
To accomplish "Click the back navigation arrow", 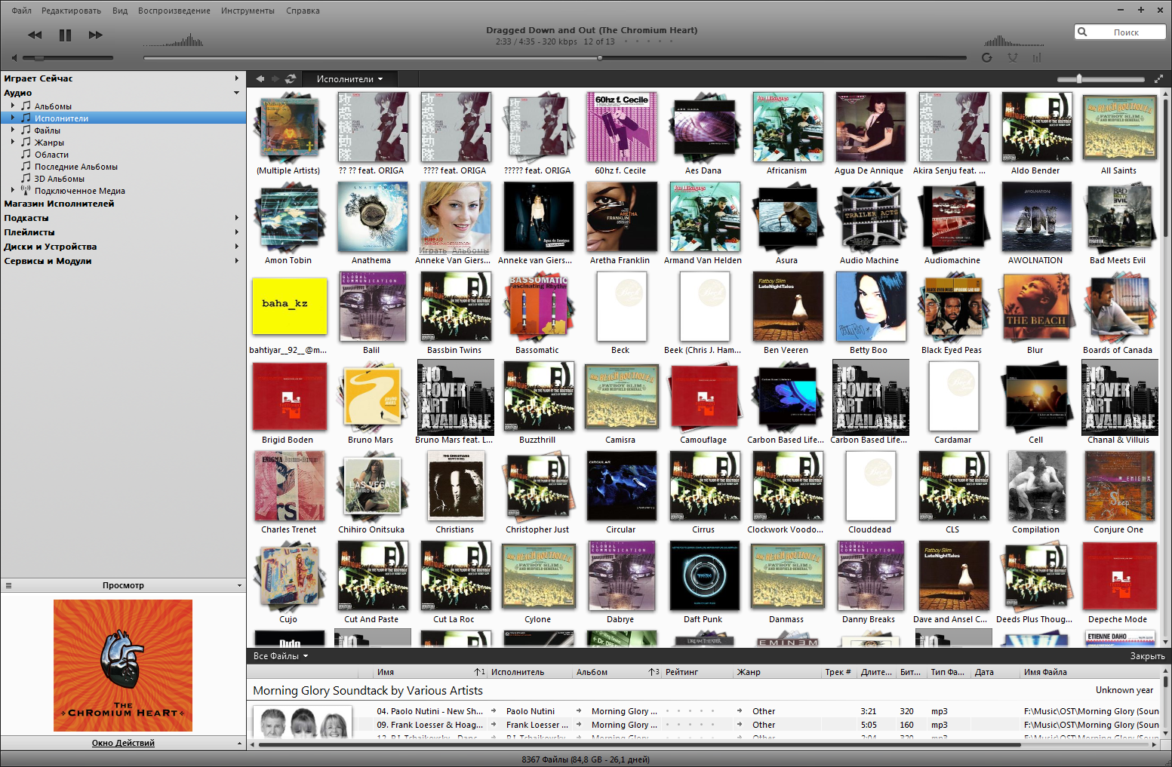I will [x=260, y=78].
